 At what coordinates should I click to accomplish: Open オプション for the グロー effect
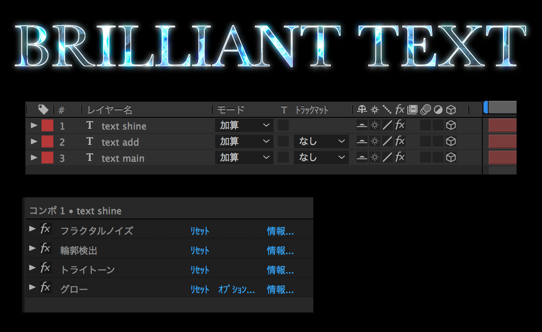click(x=236, y=290)
